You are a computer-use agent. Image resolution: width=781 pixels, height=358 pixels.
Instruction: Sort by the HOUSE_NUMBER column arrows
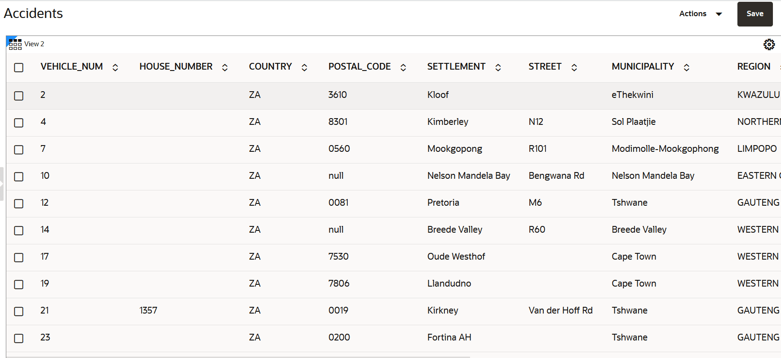point(225,67)
